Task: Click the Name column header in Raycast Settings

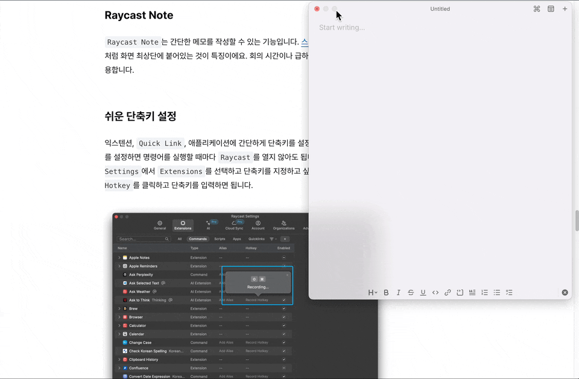Action: (x=122, y=248)
